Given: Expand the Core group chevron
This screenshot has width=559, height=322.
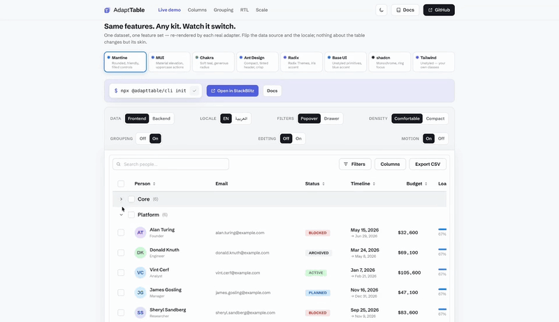Looking at the screenshot, I should tap(121, 199).
